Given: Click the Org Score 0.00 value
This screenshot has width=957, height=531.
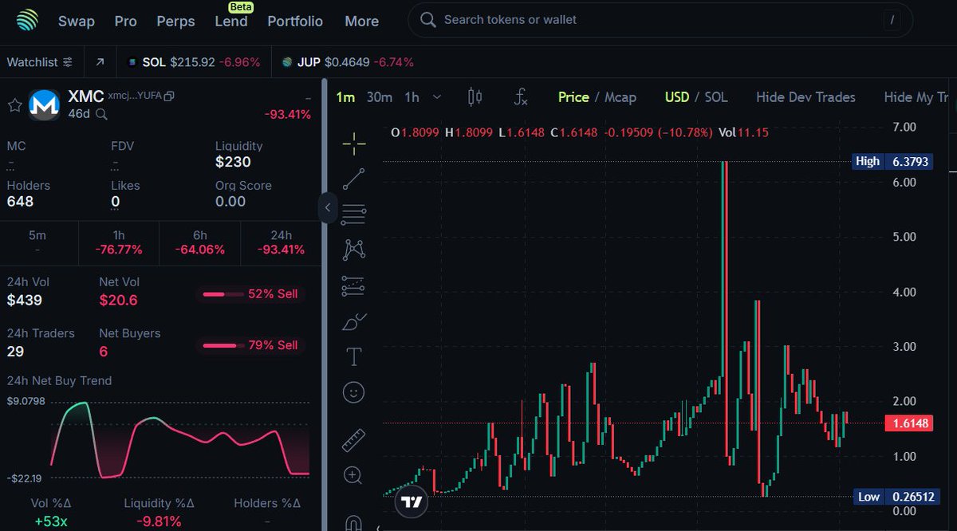Looking at the screenshot, I should click(x=230, y=202).
